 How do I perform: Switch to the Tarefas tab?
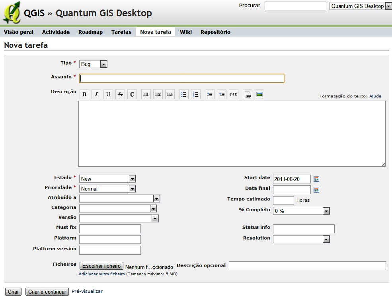coord(121,32)
